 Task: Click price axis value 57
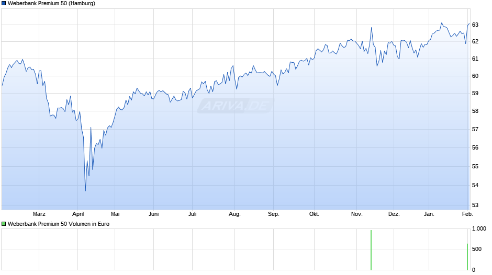click(475, 129)
